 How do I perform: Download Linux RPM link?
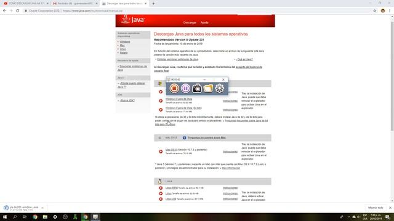pyautogui.click(x=172, y=188)
